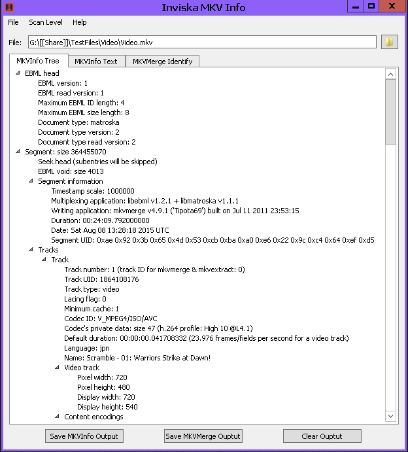This screenshot has width=408, height=452.
Task: Select the EBML version: 1 row
Action: pyautogui.click(x=63, y=83)
